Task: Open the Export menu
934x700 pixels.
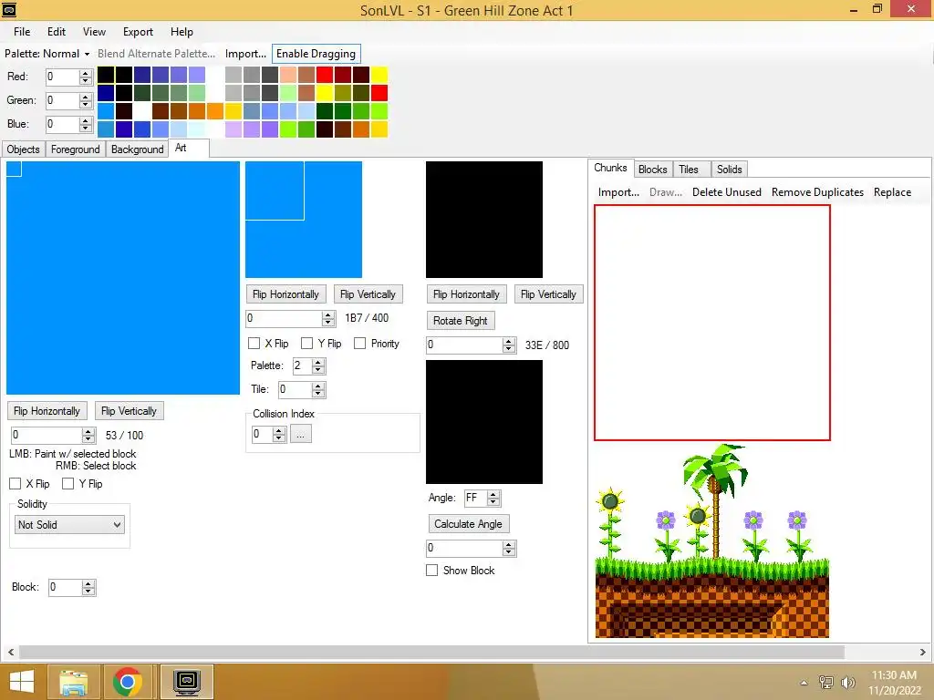Action: click(139, 32)
